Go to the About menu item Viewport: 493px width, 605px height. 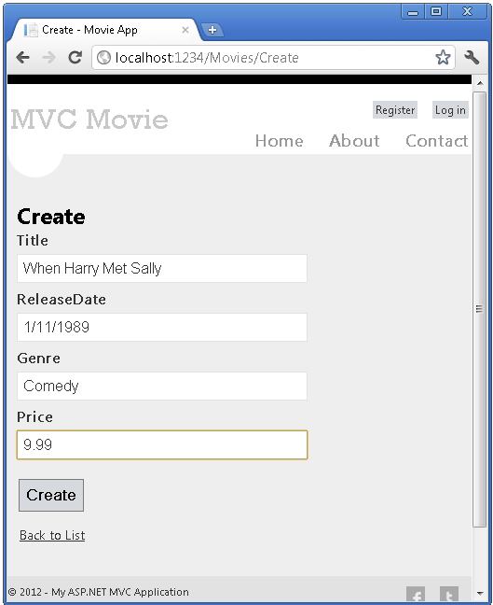[354, 141]
